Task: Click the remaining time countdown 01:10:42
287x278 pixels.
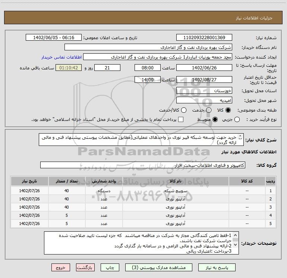Action: (x=69, y=68)
